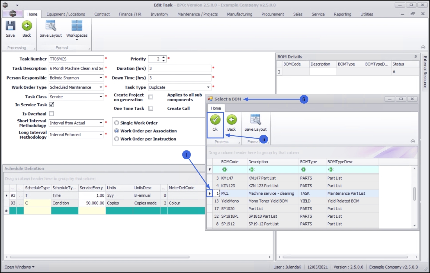Click into the Duration (hrs) field
This screenshot has width=430, height=273.
tap(180, 68)
